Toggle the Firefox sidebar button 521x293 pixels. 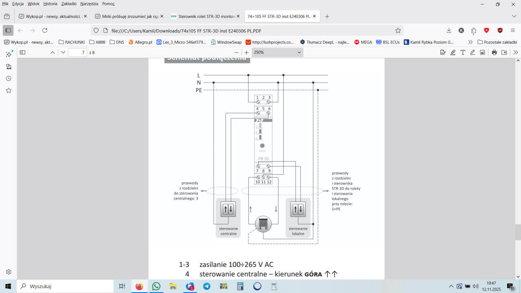(8, 31)
